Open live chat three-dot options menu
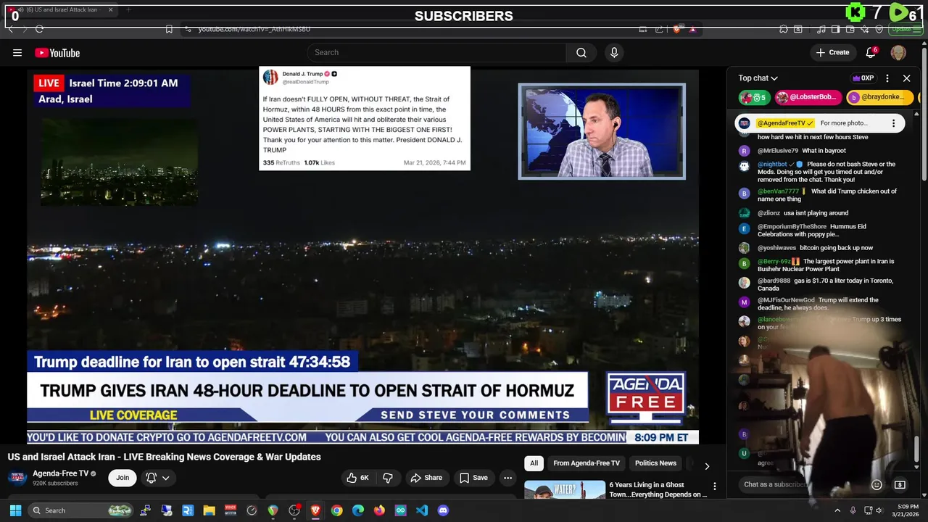 (x=887, y=78)
